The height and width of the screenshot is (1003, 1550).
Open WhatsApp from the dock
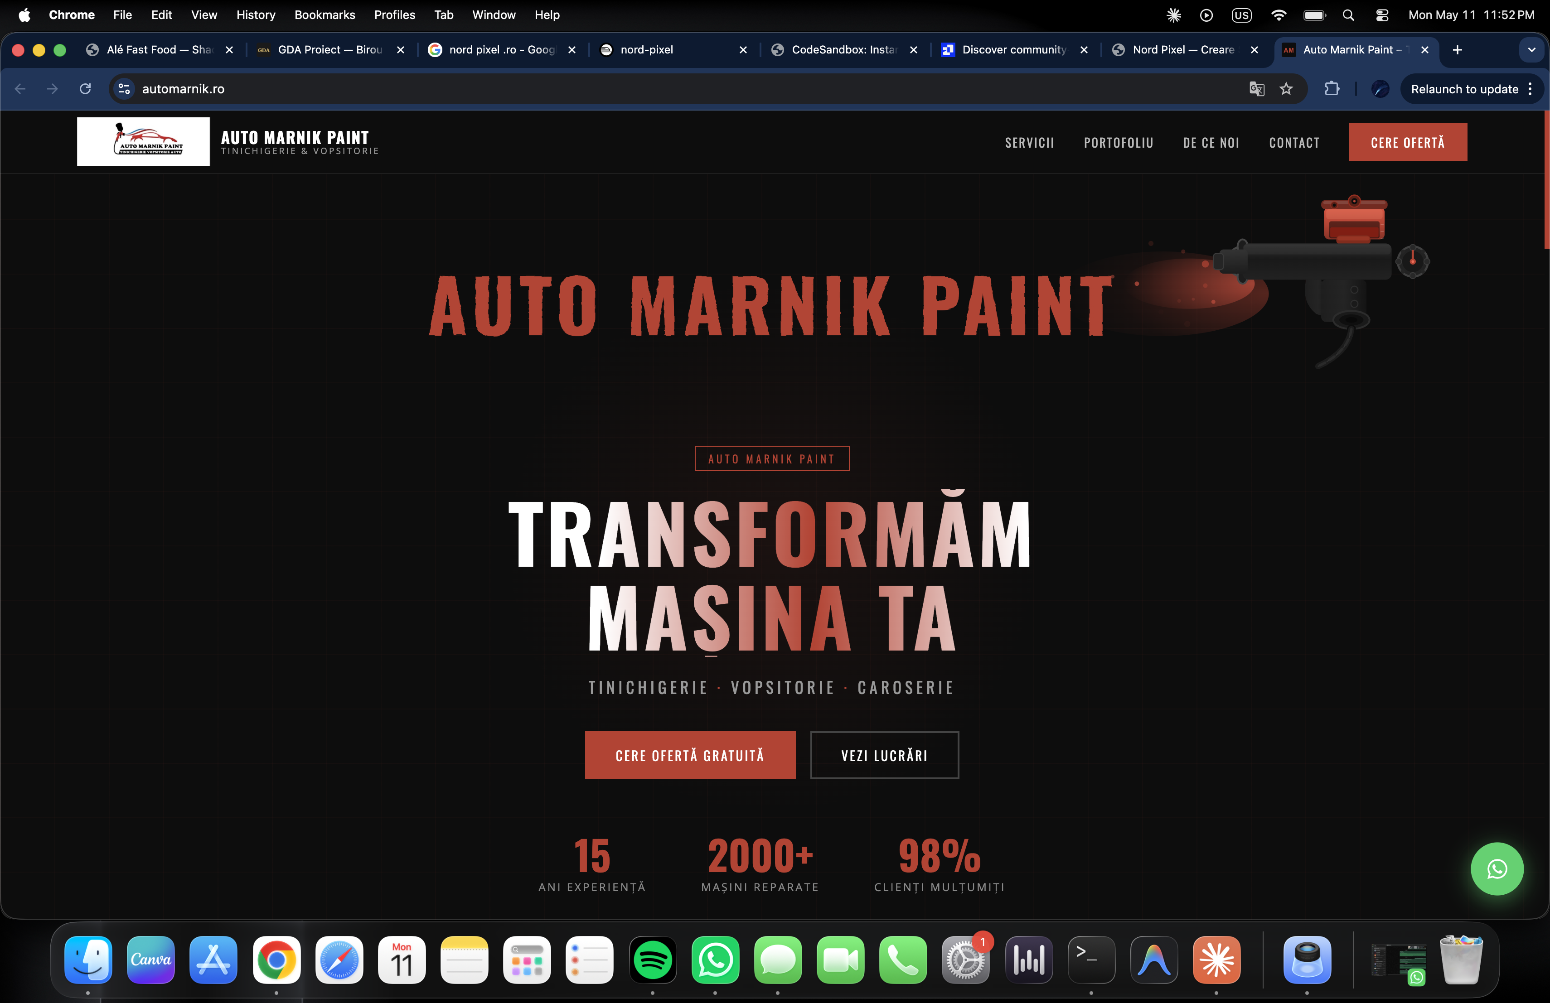pos(715,960)
